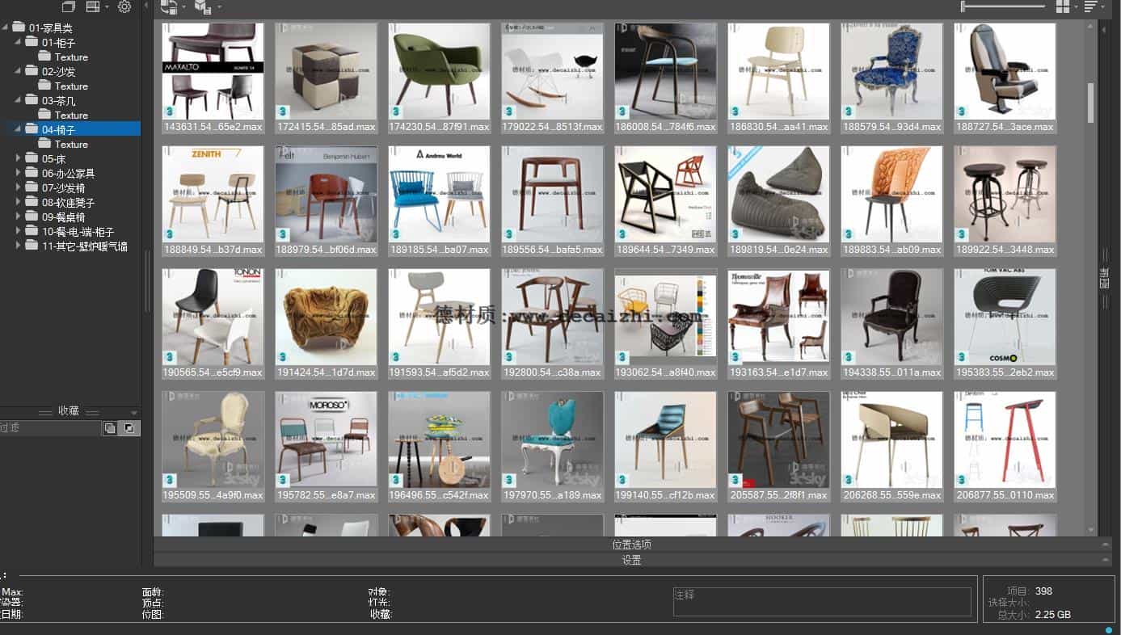Image resolution: width=1121 pixels, height=635 pixels.
Task: Click the refresh sync icon in top toolbar
Action: pyautogui.click(x=168, y=7)
